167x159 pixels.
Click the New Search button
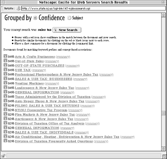point(67,30)
